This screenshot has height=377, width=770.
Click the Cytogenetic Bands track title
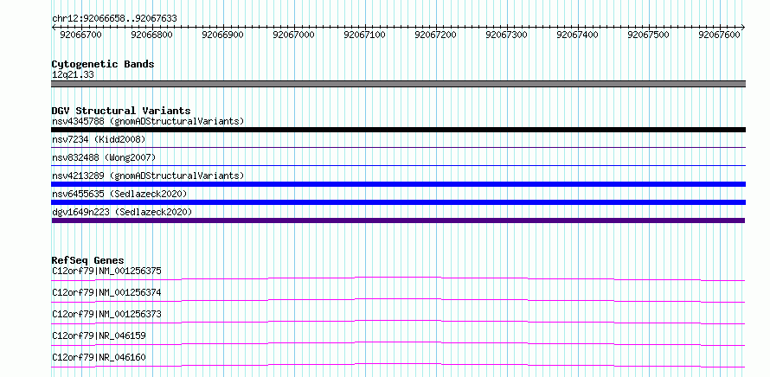103,64
